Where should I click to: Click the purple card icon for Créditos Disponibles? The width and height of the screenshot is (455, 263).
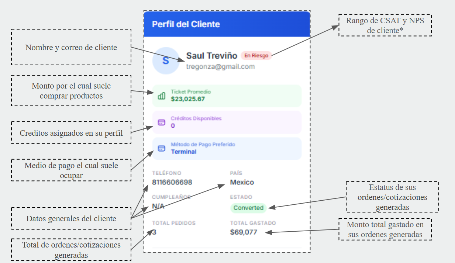coord(161,122)
